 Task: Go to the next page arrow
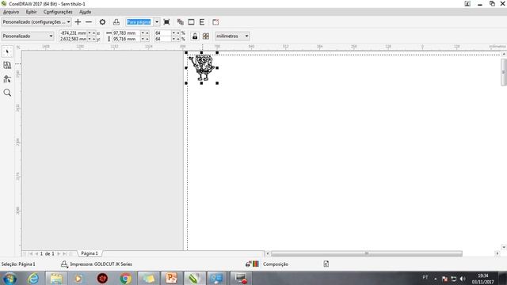[x=59, y=254]
